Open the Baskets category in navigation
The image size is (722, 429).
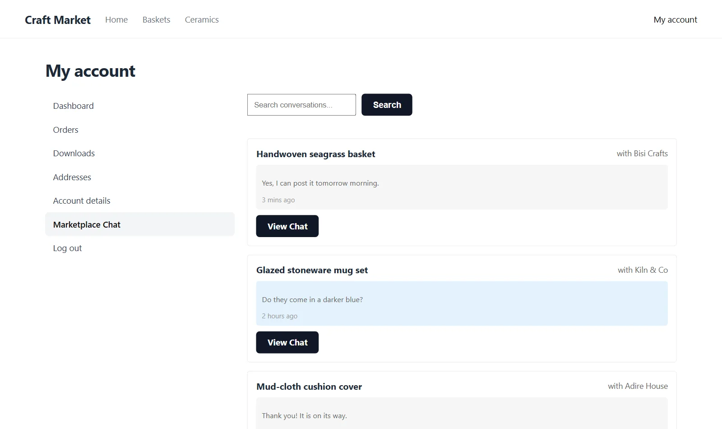(156, 20)
